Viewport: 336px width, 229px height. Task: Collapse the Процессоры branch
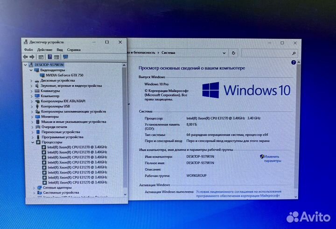33,142
